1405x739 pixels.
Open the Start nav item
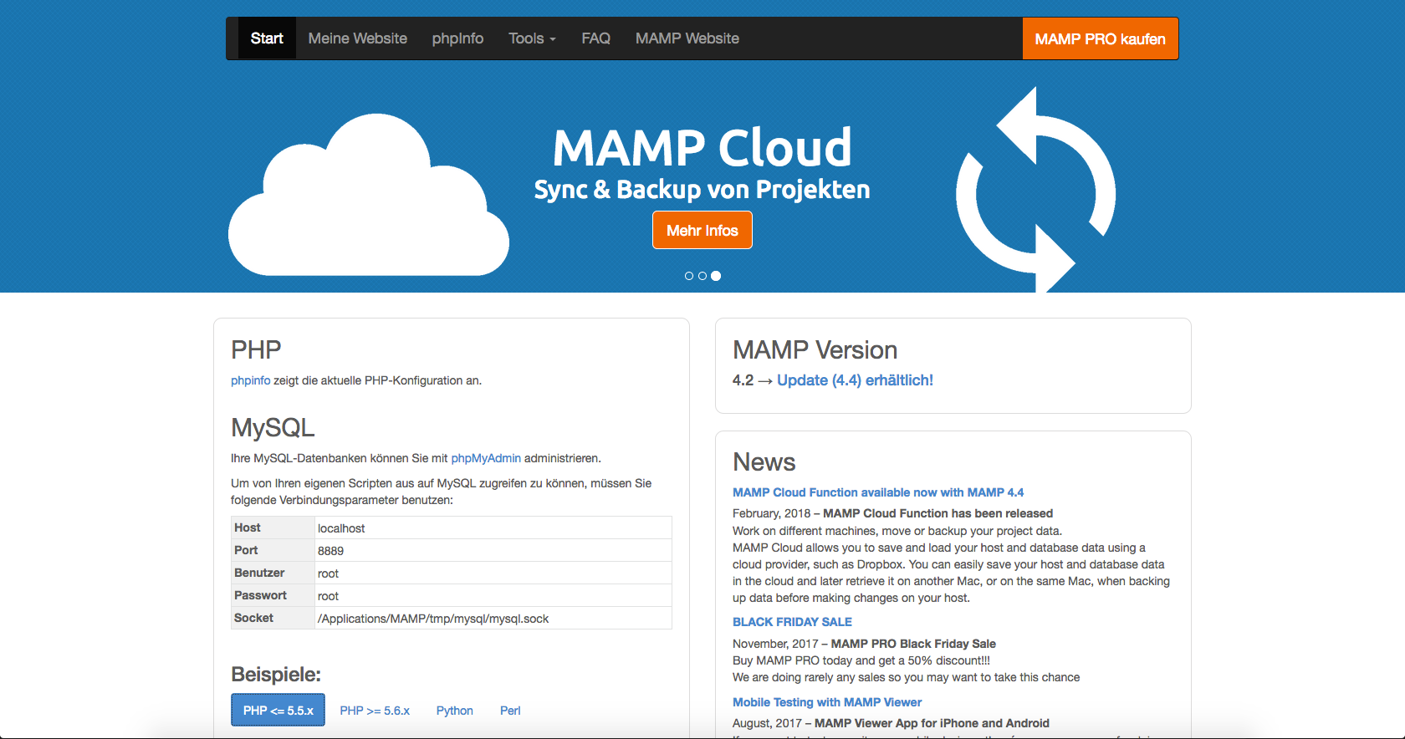(x=267, y=38)
